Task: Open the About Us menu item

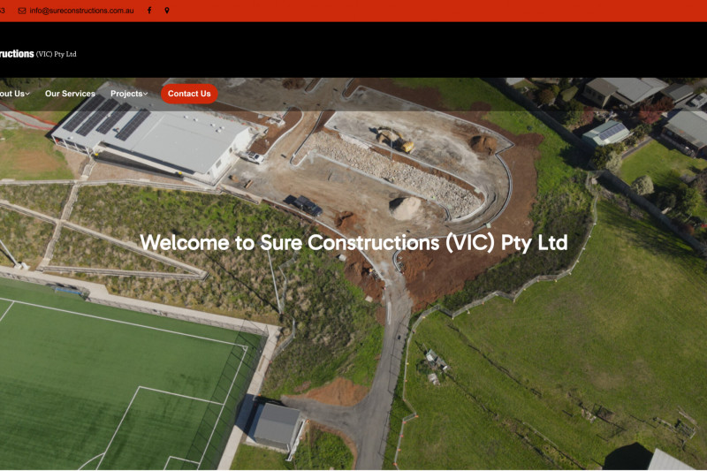Action: (x=12, y=94)
